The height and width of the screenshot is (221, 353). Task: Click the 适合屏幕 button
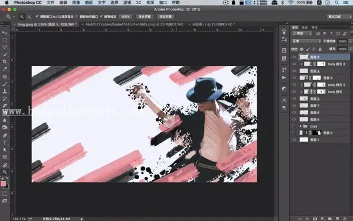pos(144,16)
